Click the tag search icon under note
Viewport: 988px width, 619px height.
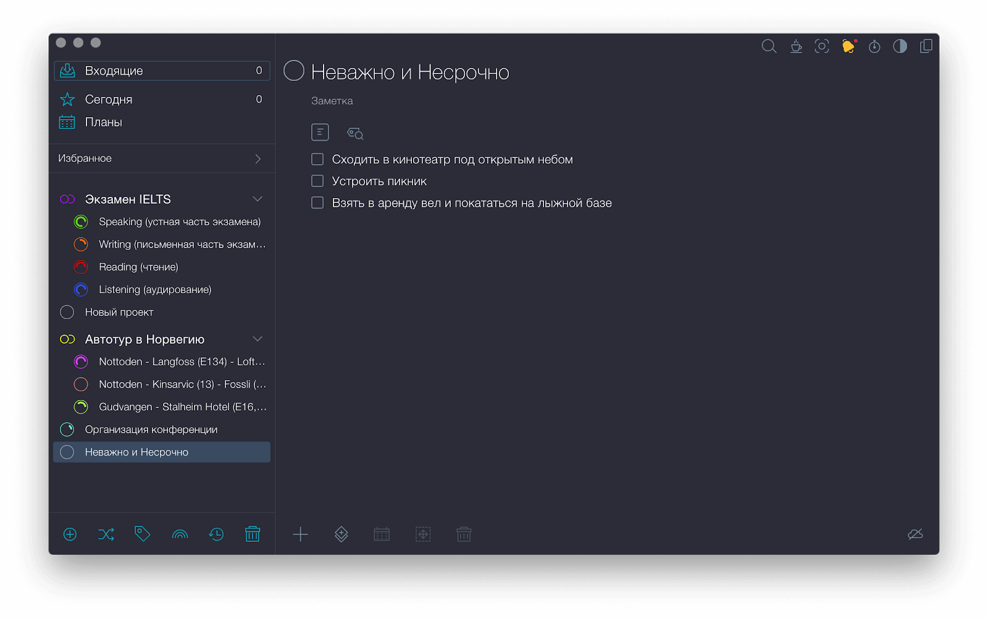(355, 133)
